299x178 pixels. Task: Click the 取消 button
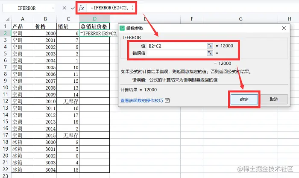(274, 99)
